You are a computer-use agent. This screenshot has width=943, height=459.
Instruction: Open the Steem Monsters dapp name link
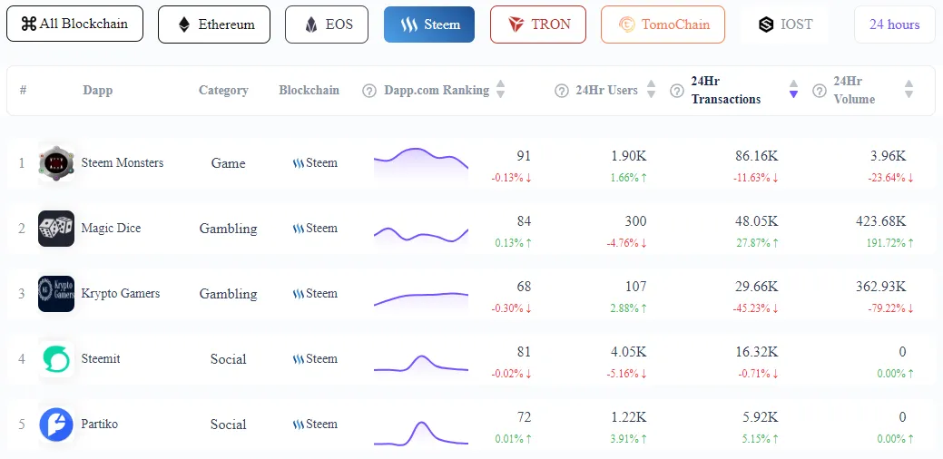(x=123, y=162)
